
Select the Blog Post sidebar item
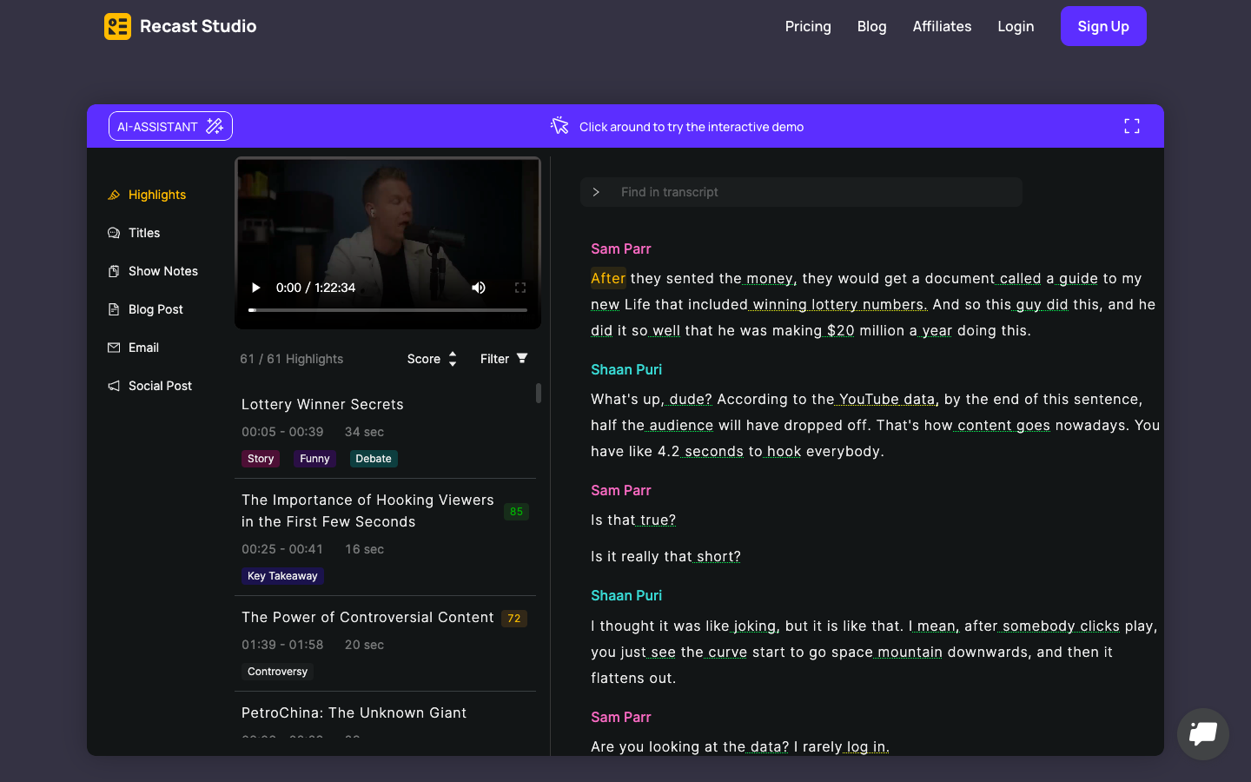coord(156,309)
